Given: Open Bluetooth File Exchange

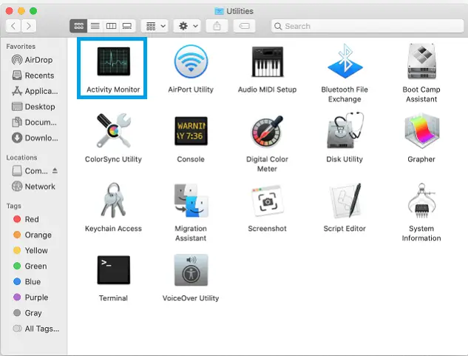Looking at the screenshot, I should tap(344, 66).
